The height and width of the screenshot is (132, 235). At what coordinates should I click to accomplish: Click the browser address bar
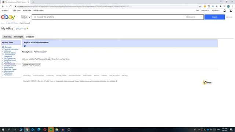click(105, 7)
